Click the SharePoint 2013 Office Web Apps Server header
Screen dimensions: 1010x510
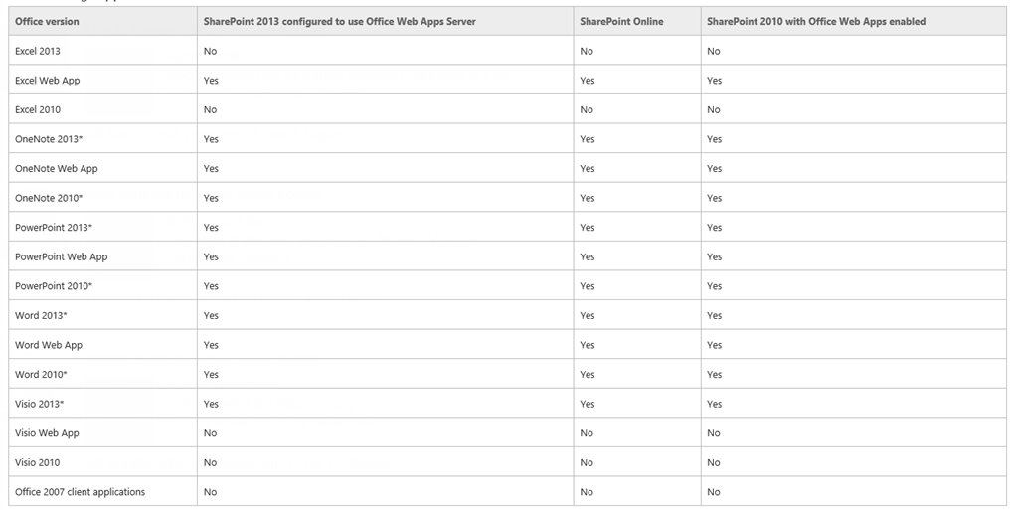[x=339, y=21]
